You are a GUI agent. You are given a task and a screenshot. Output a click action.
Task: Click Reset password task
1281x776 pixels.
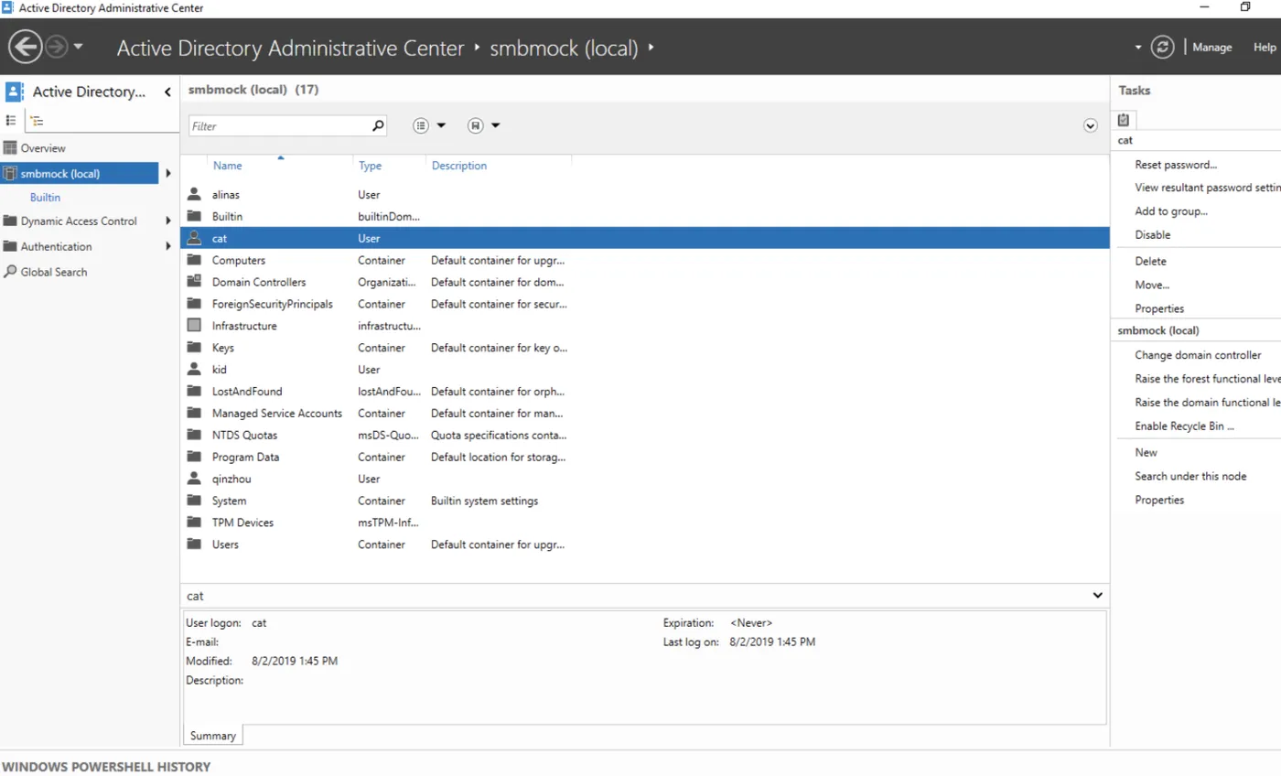(1176, 166)
